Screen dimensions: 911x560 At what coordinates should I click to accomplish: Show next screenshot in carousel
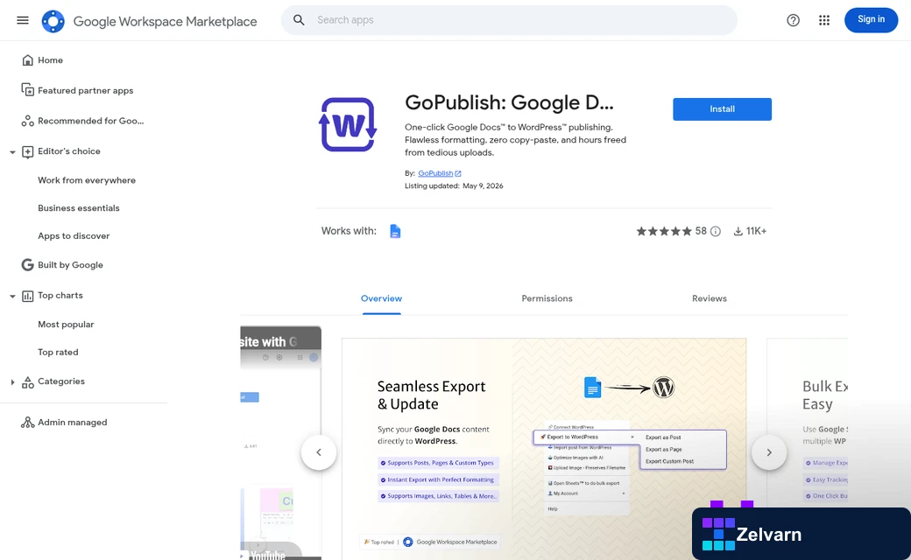click(x=769, y=452)
